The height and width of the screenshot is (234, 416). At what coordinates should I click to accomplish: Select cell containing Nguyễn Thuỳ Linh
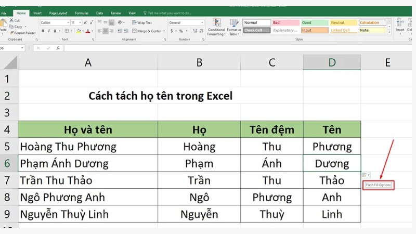88,214
